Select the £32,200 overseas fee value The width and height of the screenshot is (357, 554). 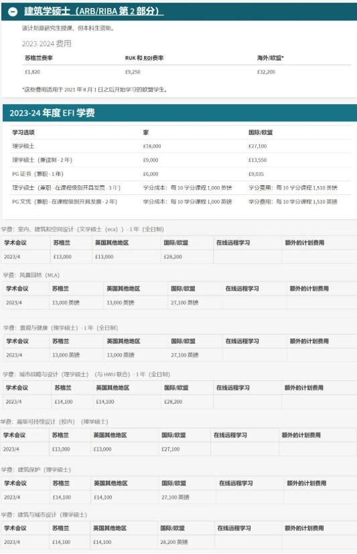click(266, 72)
